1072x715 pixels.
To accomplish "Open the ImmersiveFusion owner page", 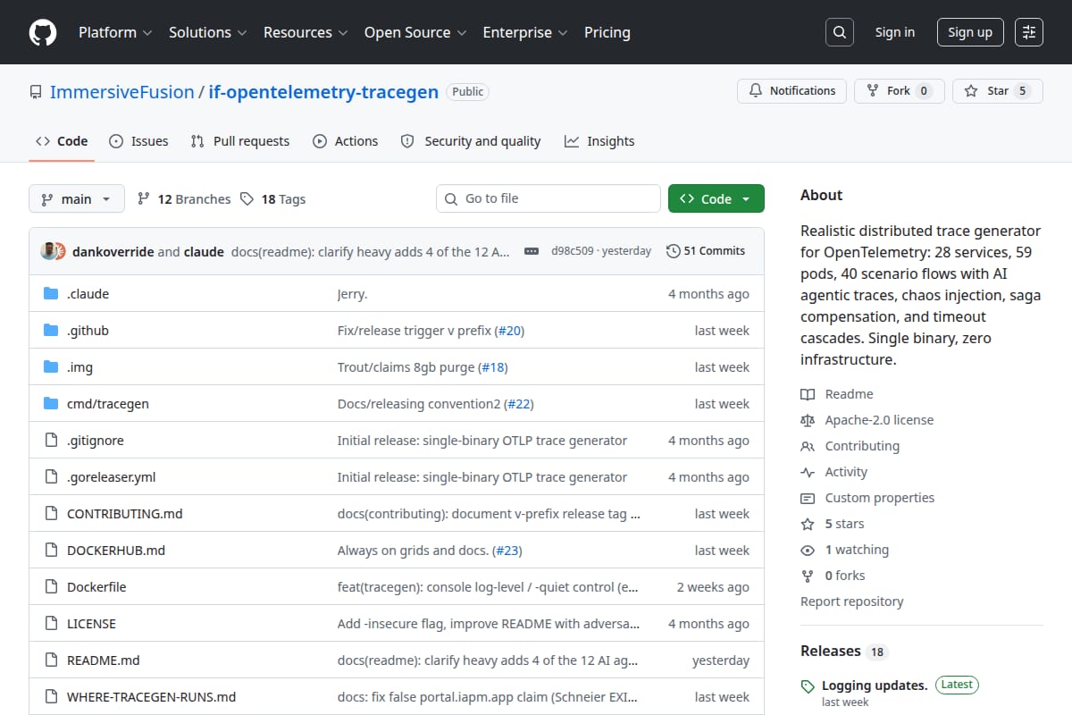I will pos(121,92).
